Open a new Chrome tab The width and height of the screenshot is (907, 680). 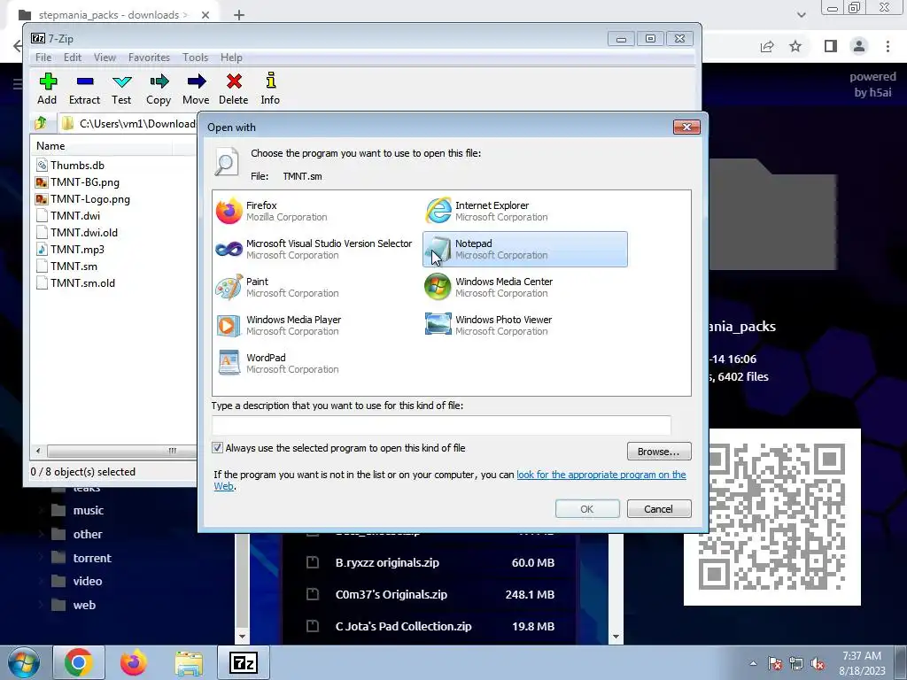click(239, 15)
